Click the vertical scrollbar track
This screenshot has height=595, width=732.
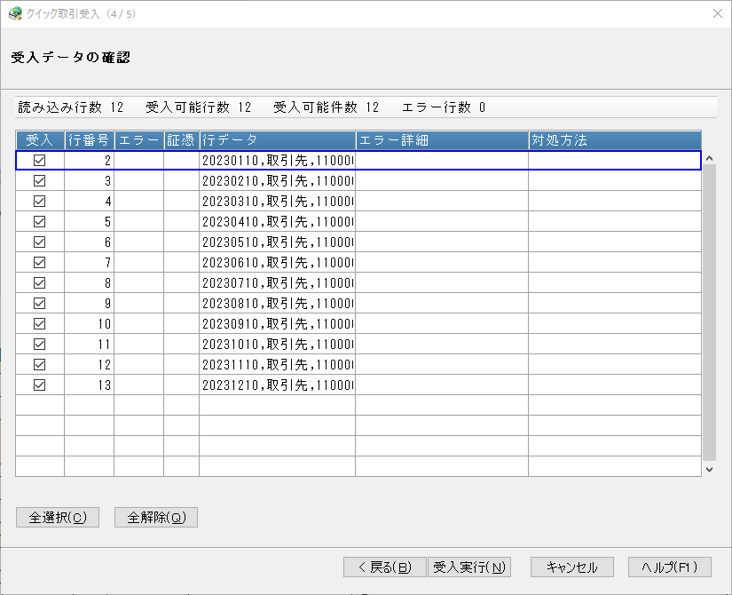[x=709, y=313]
